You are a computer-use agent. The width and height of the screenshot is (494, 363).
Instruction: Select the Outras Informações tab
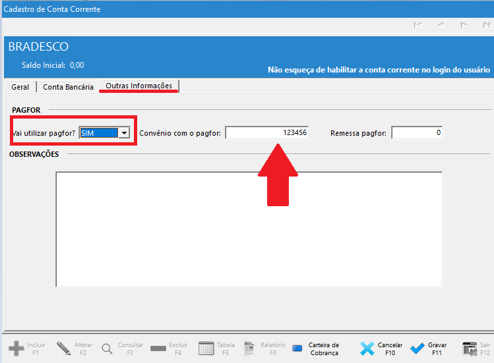click(x=139, y=86)
